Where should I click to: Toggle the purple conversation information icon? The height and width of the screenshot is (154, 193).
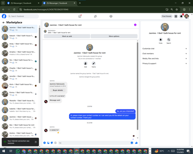pos(135,25)
